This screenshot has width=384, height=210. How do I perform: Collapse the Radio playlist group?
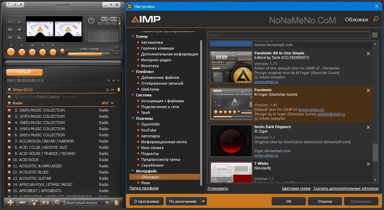click(x=112, y=103)
